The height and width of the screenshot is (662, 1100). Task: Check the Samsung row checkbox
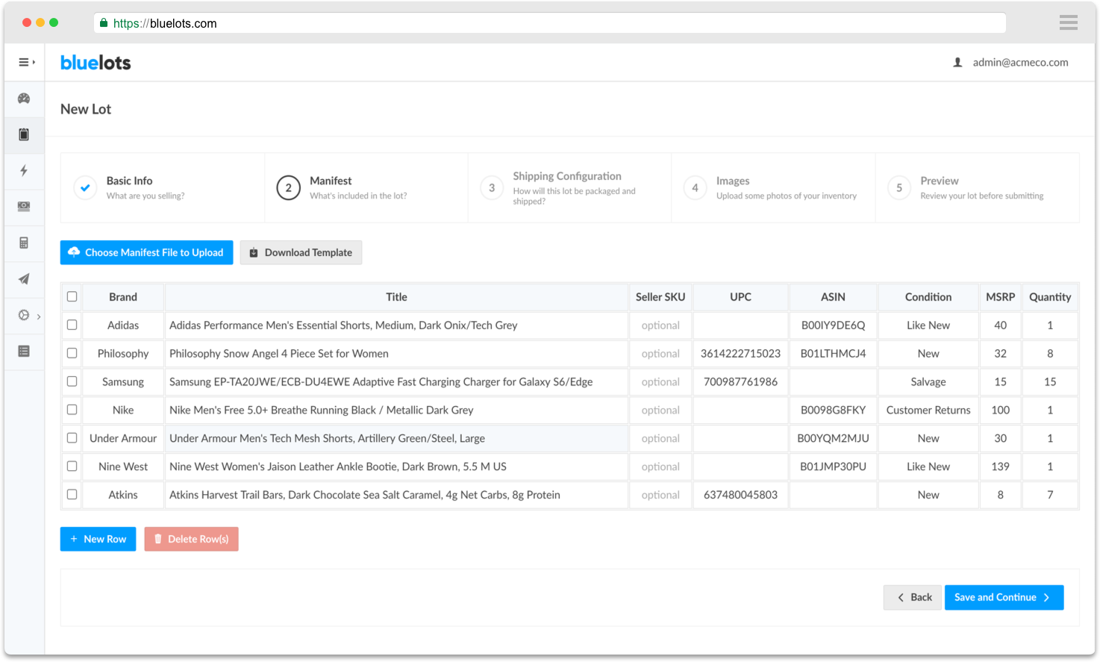(72, 381)
